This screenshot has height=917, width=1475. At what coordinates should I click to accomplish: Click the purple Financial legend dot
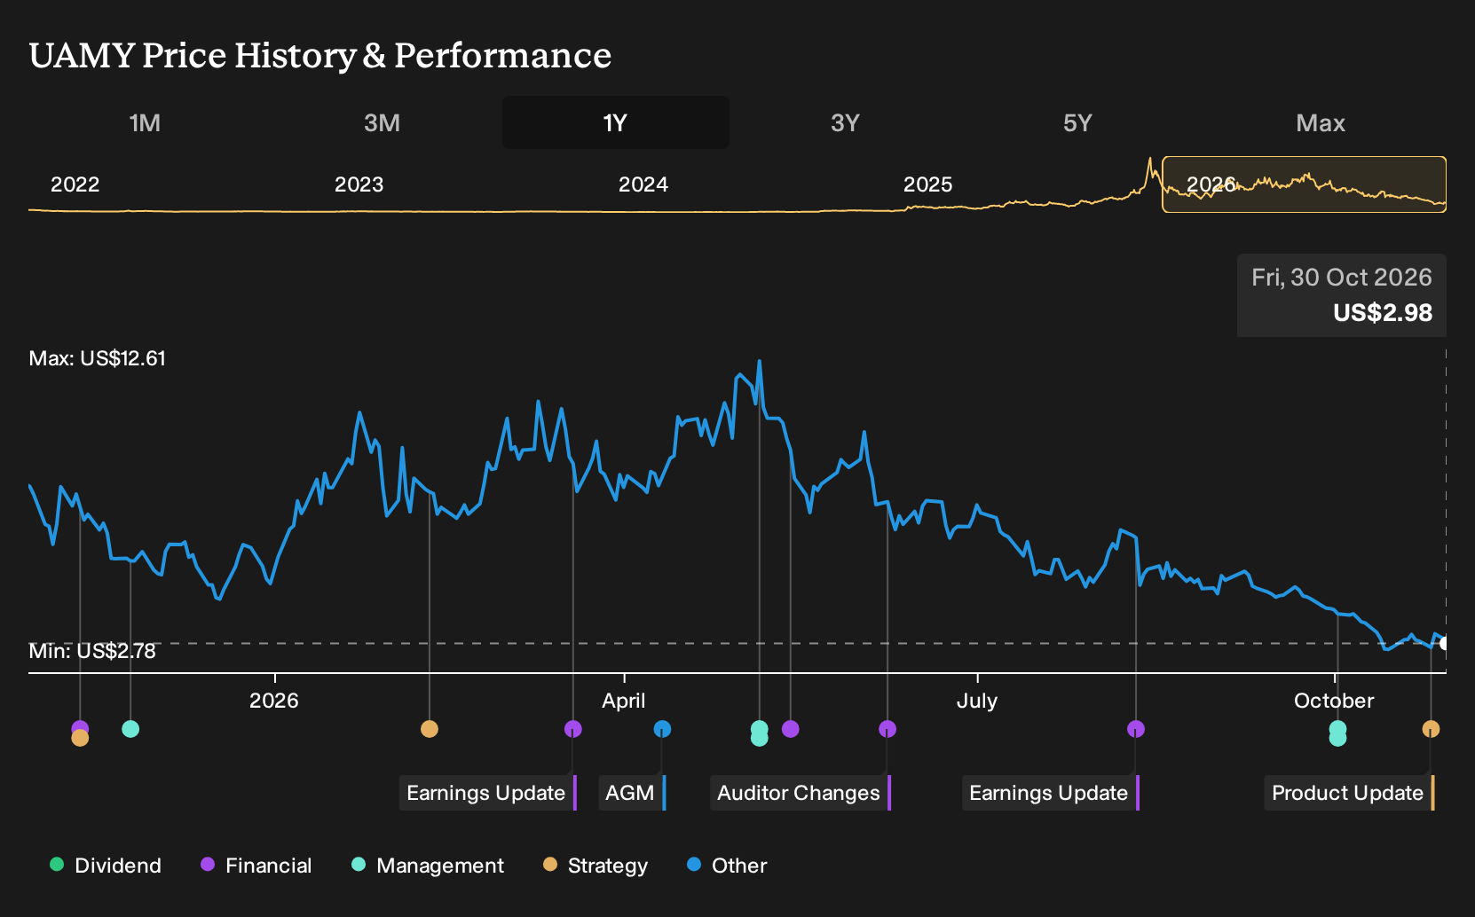[x=208, y=865]
